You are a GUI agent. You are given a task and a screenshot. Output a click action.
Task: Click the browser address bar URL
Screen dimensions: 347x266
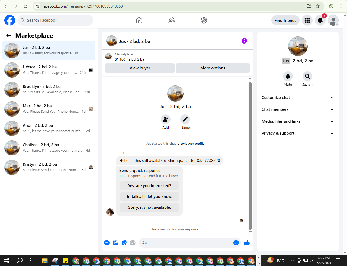pyautogui.click(x=83, y=6)
